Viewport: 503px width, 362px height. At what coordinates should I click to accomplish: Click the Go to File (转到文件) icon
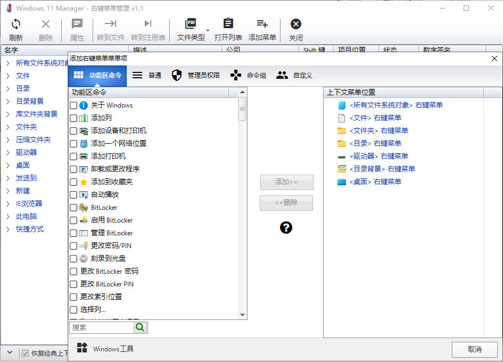coord(110,23)
